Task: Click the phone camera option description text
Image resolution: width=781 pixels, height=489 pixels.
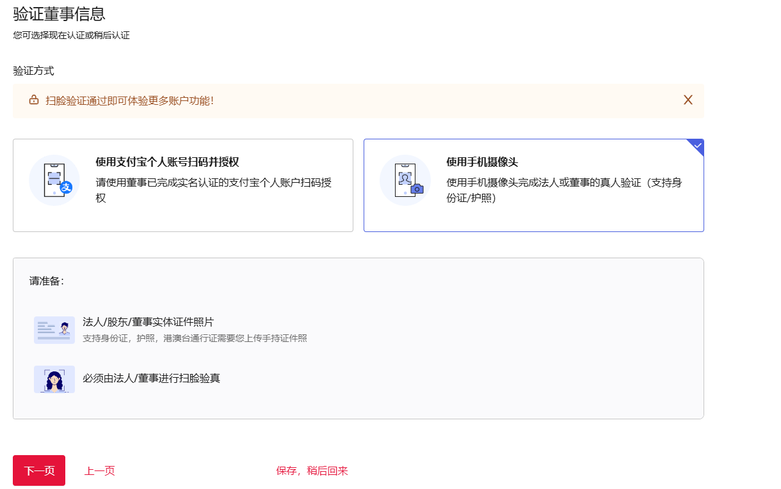Action: coord(563,190)
